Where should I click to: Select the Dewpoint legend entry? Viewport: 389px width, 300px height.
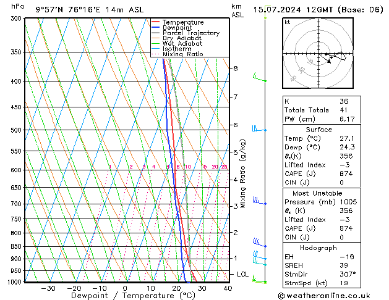pos(176,28)
